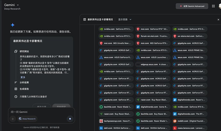The width and height of the screenshot is (221, 131).
Task: Click the 更多 link in the plan card
Action: pos(23,77)
